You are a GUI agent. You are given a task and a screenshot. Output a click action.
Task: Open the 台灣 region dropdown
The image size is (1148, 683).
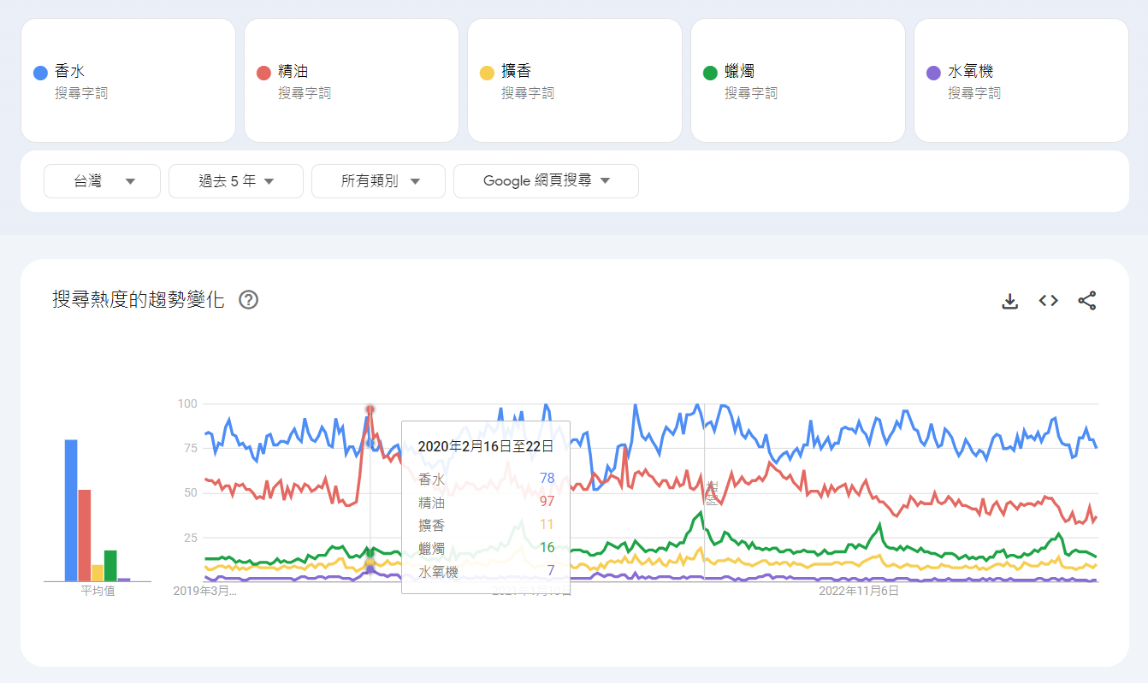[x=102, y=181]
